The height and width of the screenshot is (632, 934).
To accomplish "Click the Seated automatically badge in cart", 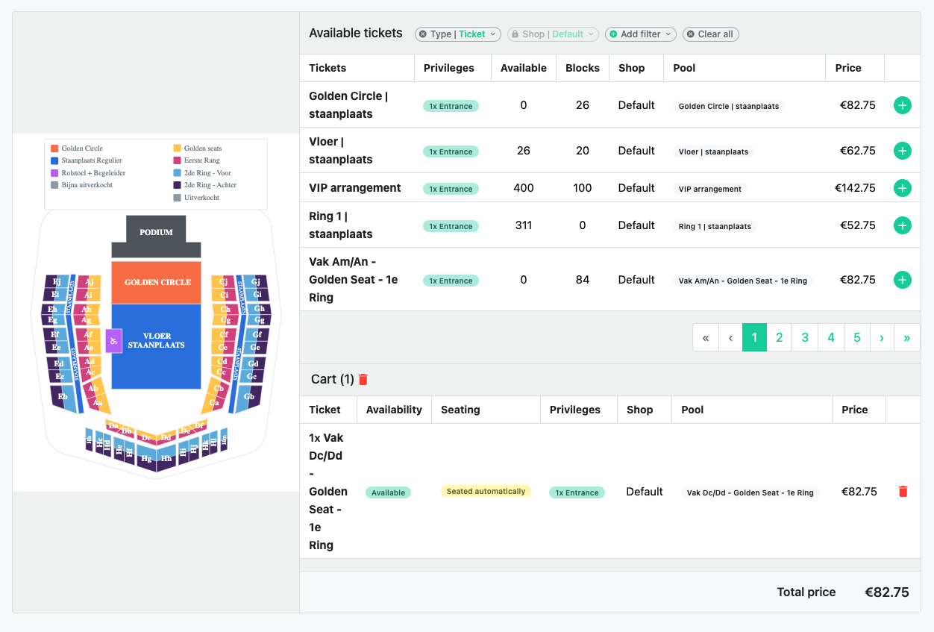I will pos(486,492).
